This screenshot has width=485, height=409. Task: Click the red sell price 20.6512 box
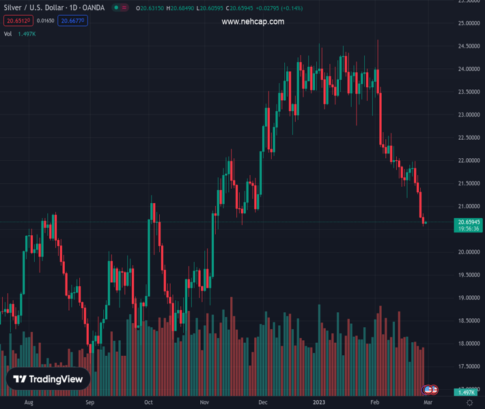[18, 21]
